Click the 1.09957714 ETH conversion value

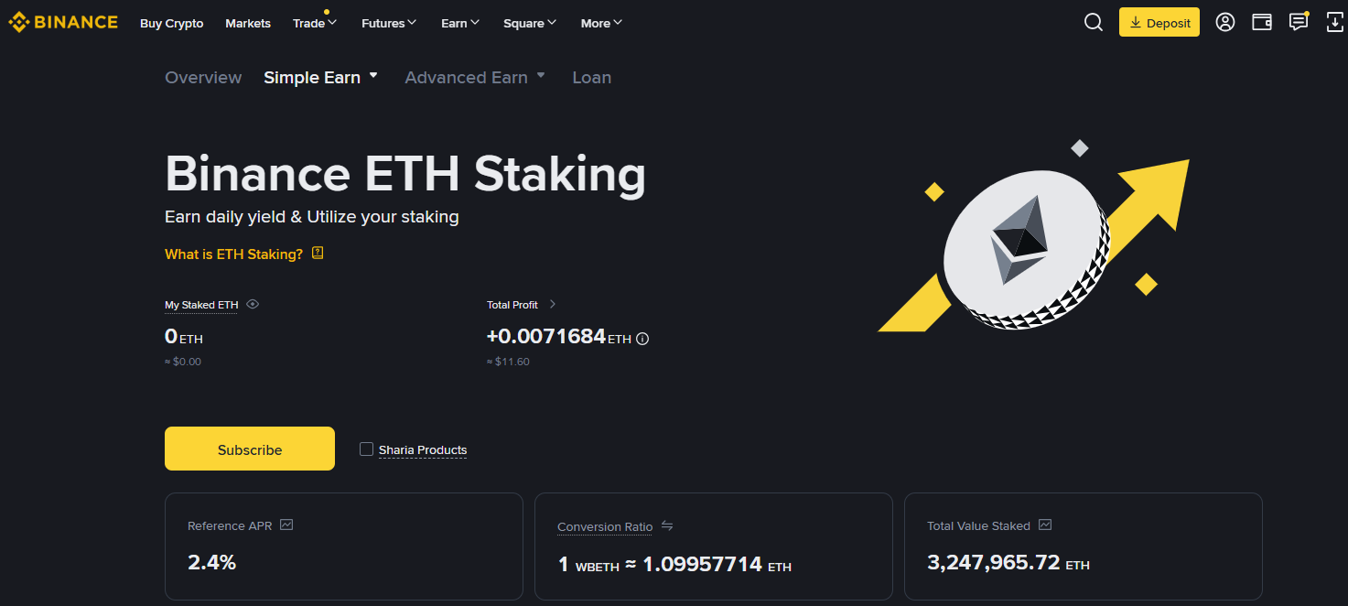tap(717, 564)
